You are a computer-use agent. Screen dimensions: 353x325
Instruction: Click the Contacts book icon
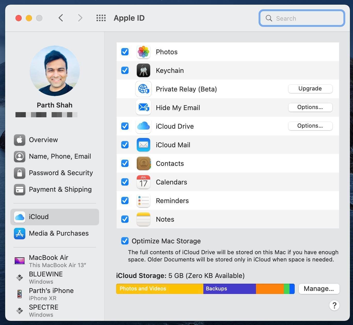pyautogui.click(x=143, y=164)
